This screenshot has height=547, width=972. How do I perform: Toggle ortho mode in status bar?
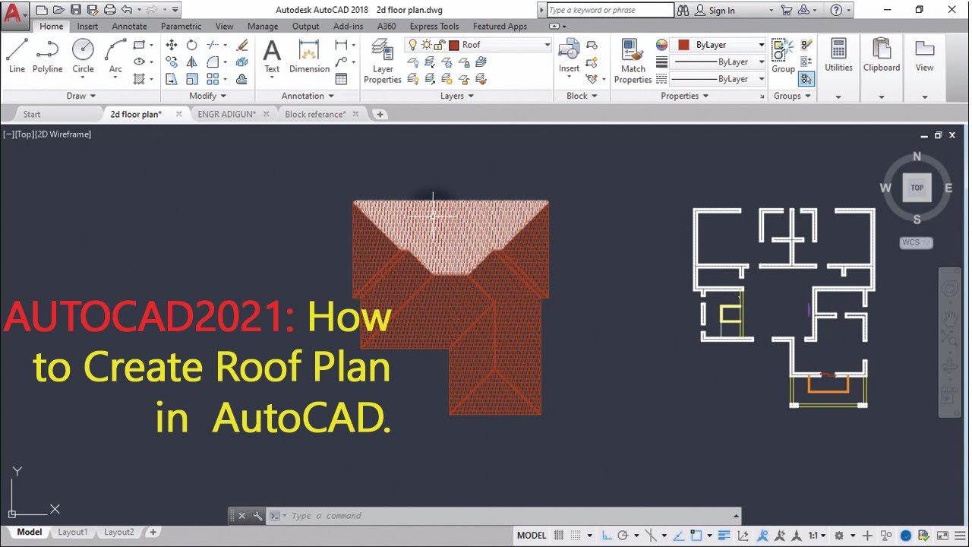point(607,536)
